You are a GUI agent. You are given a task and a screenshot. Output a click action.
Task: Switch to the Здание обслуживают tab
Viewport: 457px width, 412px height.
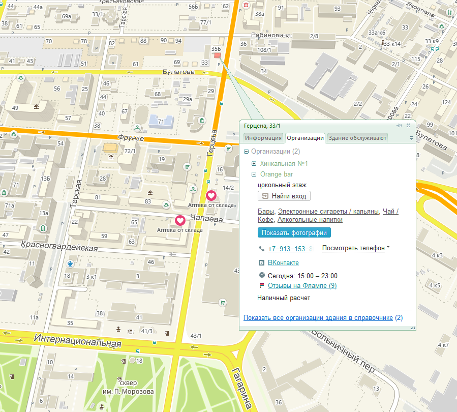click(x=357, y=138)
